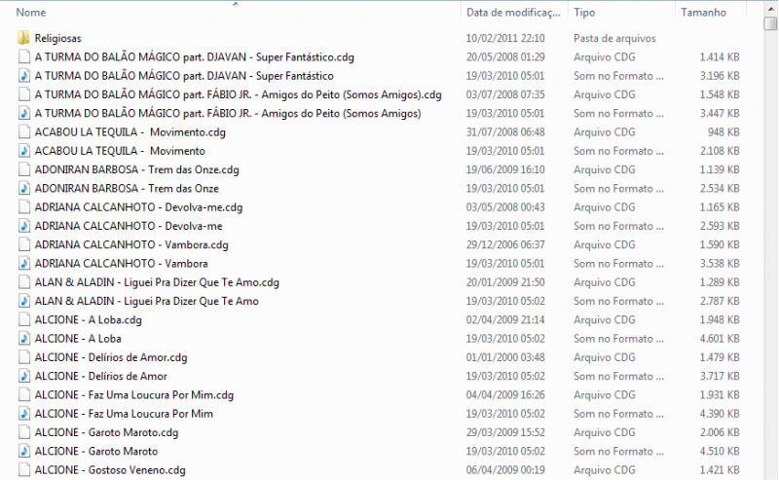The height and width of the screenshot is (480, 779).
Task: Click the music icon of ALCIONE - Delírios de Amor audio
Action: [x=23, y=376]
